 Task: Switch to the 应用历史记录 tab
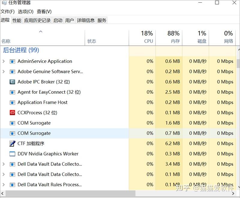coord(37,20)
